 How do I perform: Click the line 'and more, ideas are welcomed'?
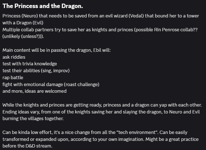point(34,91)
